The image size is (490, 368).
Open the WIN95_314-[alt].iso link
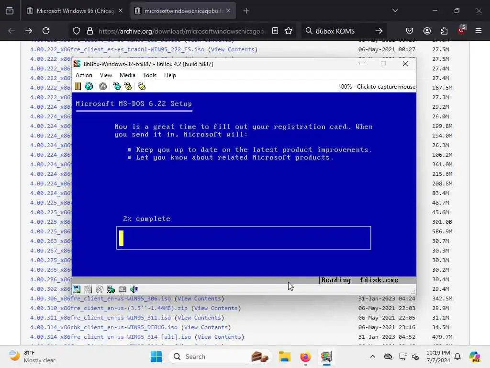(x=111, y=337)
